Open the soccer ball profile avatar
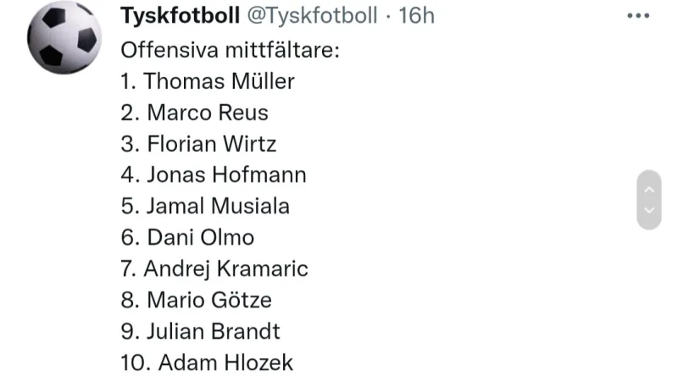Viewport: 678px width, 382px height. pyautogui.click(x=64, y=37)
